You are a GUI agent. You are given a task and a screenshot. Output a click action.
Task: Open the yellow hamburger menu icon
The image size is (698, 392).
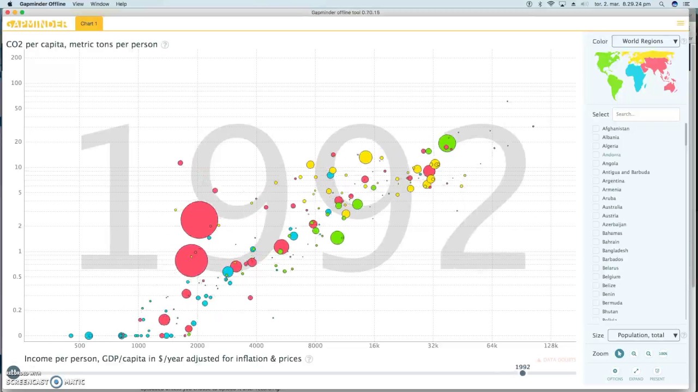680,23
